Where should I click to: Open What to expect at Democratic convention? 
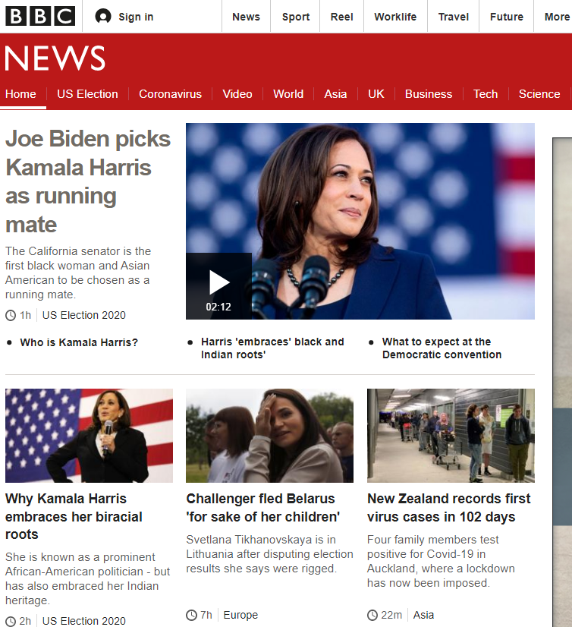click(442, 348)
